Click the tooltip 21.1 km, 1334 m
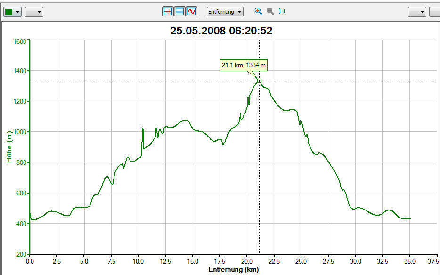The height and width of the screenshot is (275, 440). (x=244, y=65)
